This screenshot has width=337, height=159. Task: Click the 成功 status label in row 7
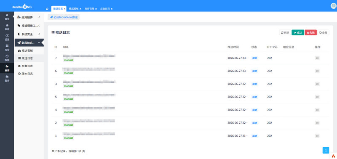pos(255,58)
